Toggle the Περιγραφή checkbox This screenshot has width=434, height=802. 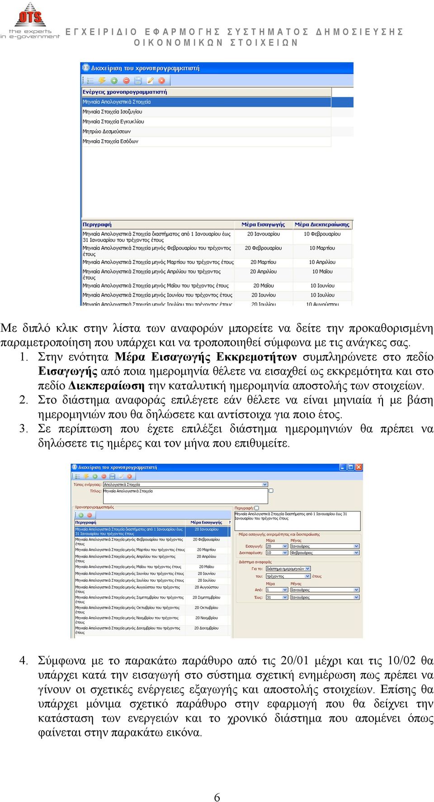256,508
